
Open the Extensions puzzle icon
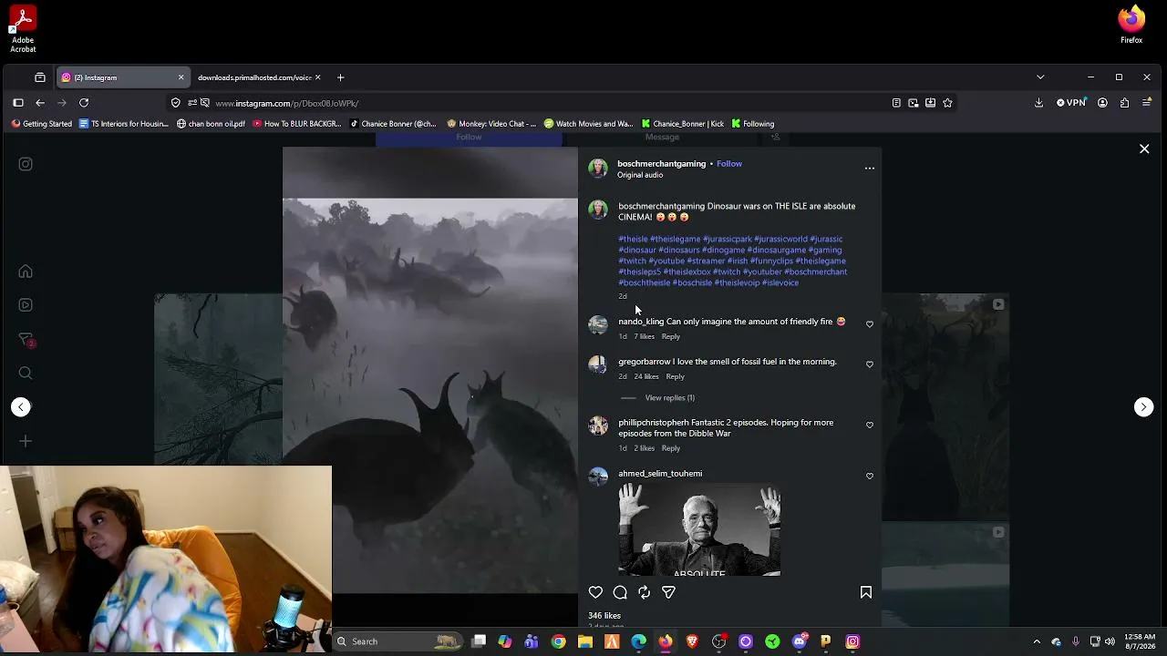1124,103
